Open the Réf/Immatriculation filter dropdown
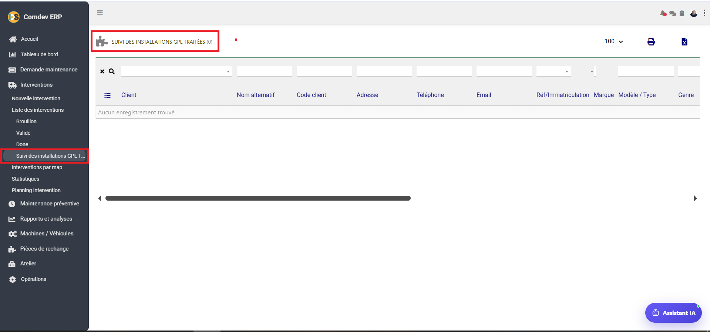 (553, 71)
